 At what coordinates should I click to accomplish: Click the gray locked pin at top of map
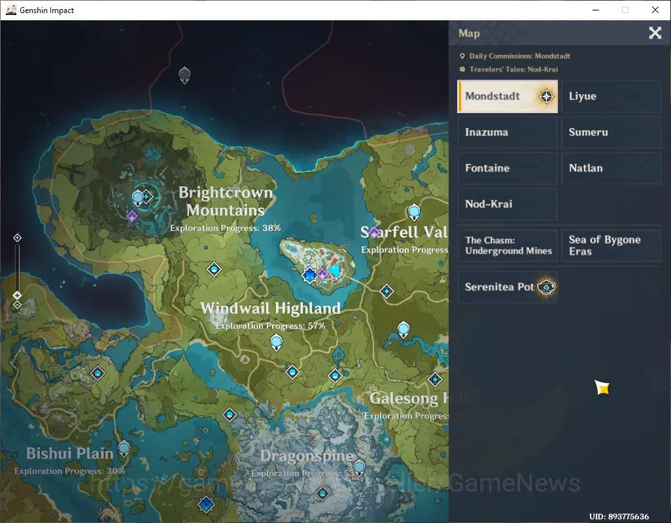coord(184,75)
